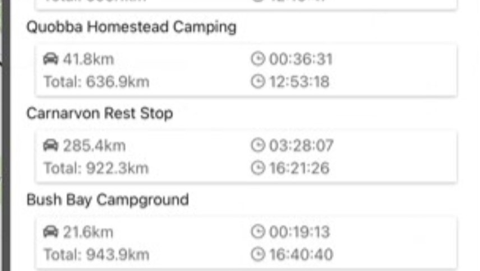Viewport: 480px width, 271px height.
Task: Select the 21.6km leg distance text
Action: 87,232
